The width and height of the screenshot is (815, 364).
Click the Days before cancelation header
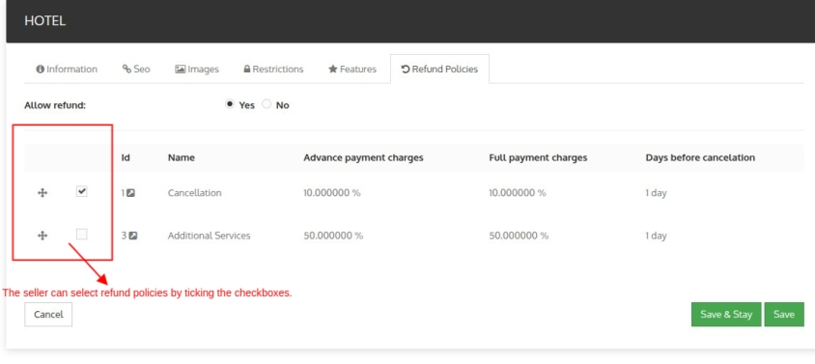pos(700,157)
